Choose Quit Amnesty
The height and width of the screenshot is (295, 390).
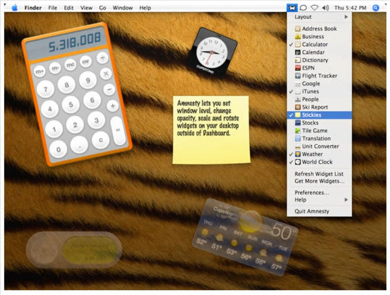pos(319,211)
